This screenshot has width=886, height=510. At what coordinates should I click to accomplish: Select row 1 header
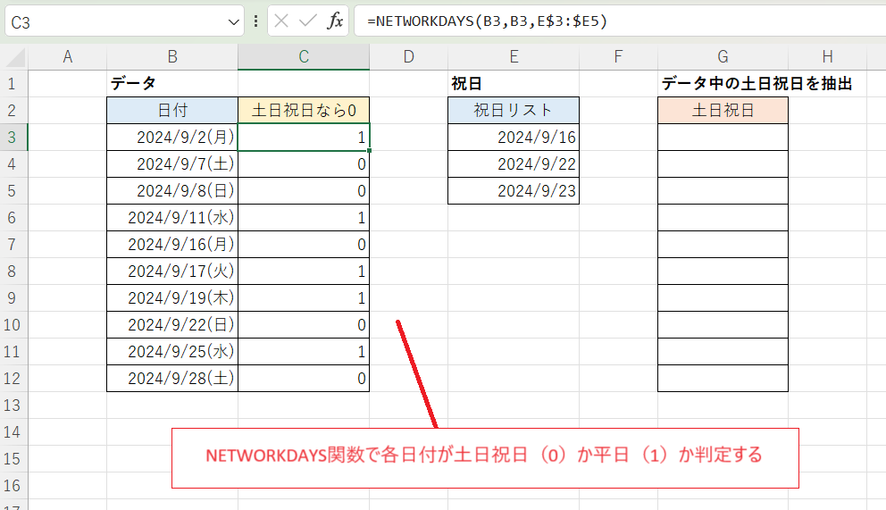pos(13,84)
